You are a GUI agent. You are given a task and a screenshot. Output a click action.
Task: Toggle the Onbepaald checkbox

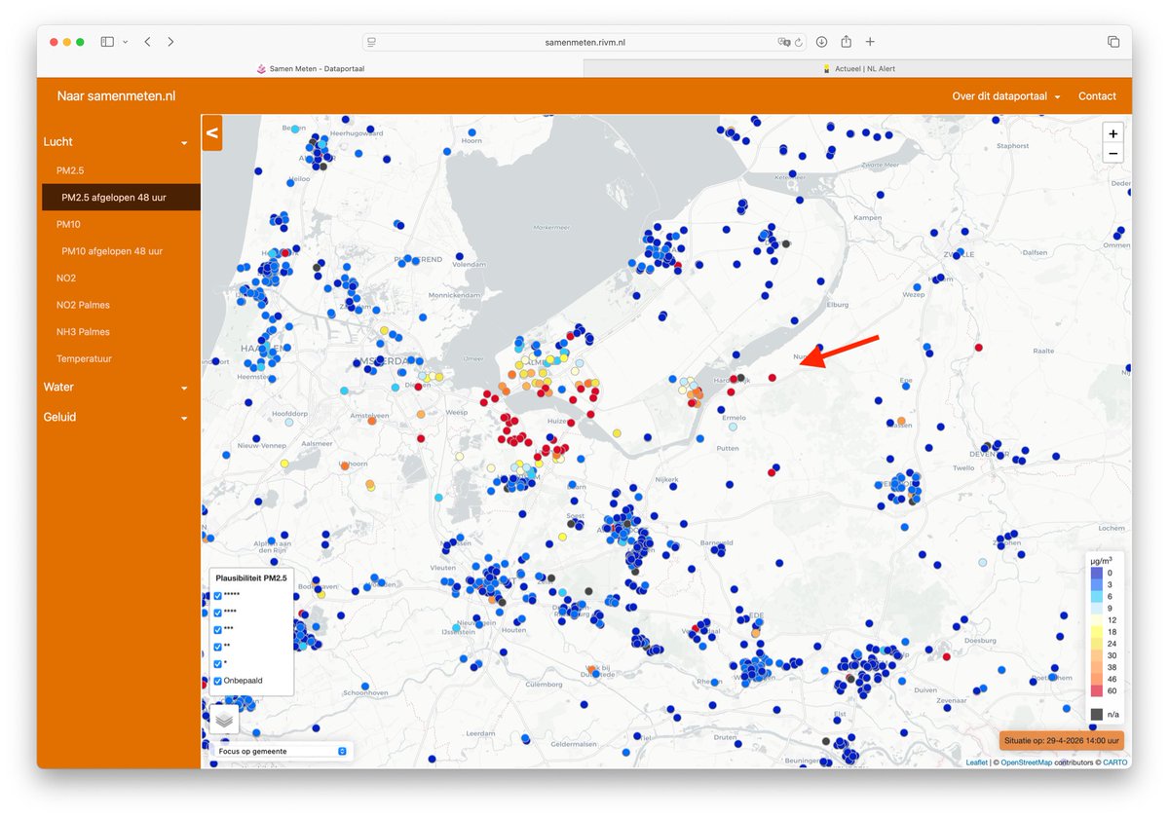pyautogui.click(x=217, y=681)
